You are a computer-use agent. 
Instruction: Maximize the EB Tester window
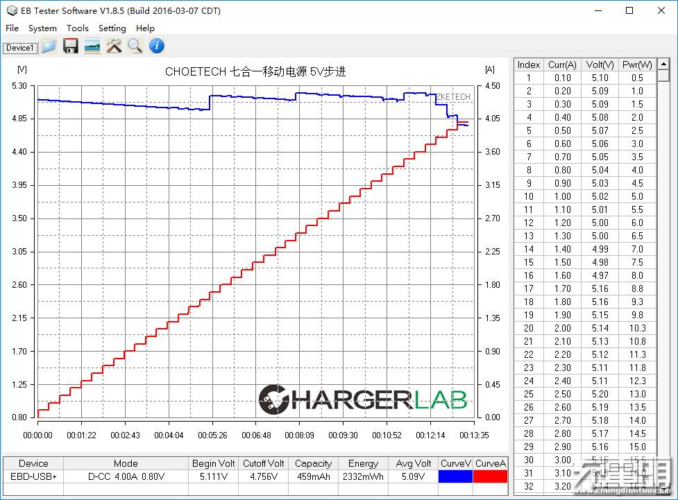coord(629,10)
